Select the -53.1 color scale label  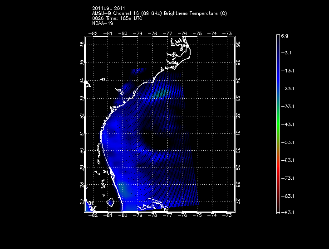click(x=287, y=143)
